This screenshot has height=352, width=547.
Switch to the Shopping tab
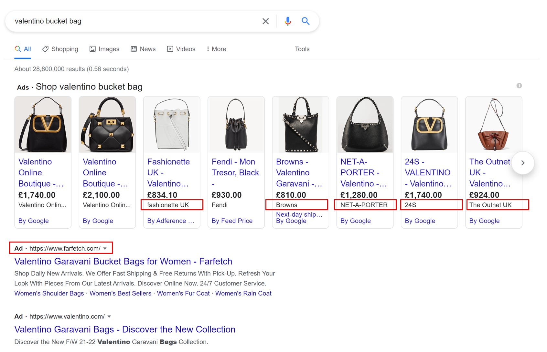[60, 49]
